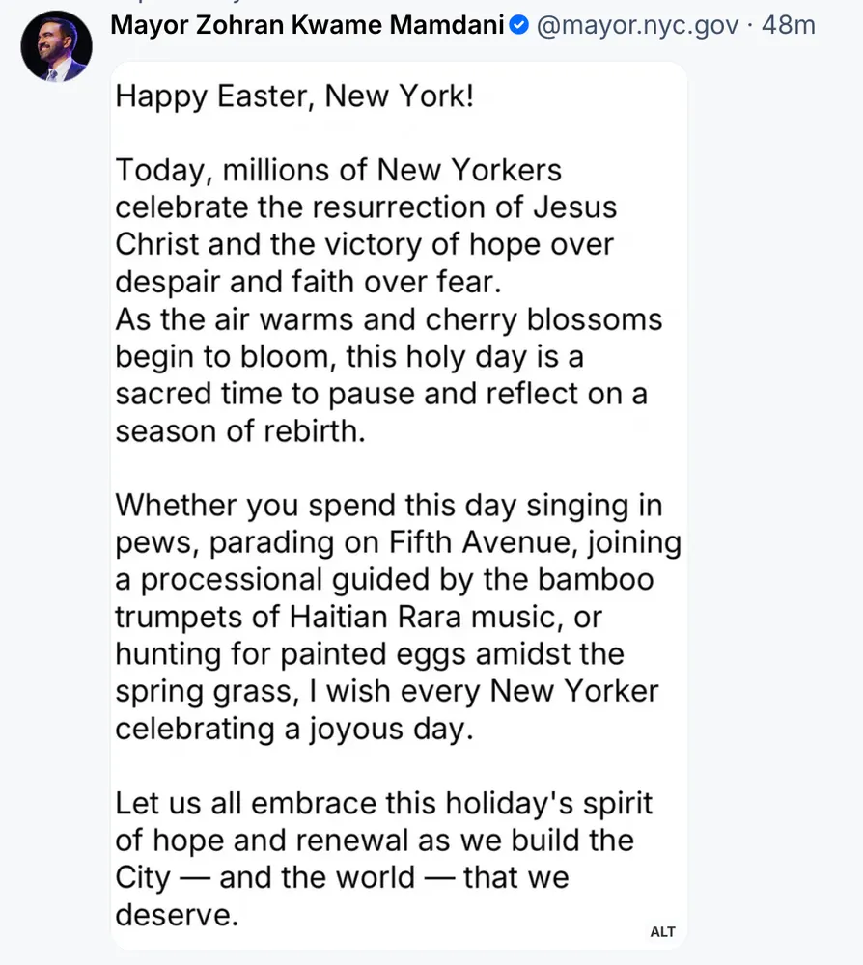
Task: Open Mayor Mamdani's profile avatar
Action: (x=56, y=47)
